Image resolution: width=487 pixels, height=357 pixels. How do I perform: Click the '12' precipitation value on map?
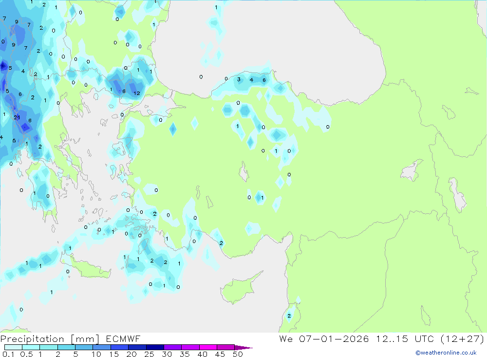point(137,93)
